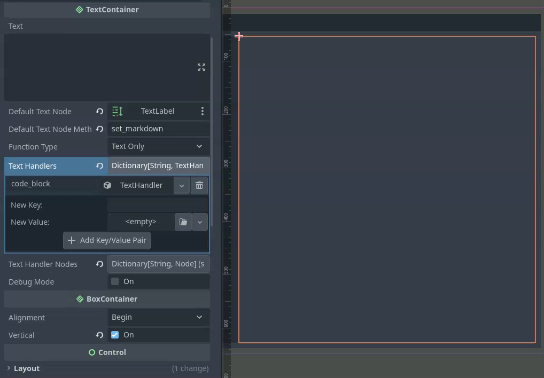Collapse the Control section header

coord(107,352)
